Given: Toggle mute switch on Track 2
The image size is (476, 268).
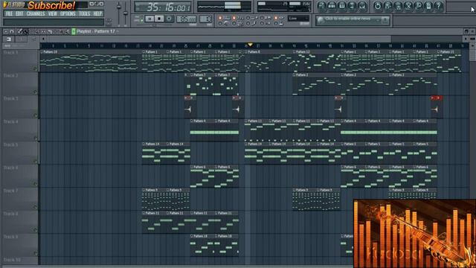Looking at the screenshot, I should (35, 92).
